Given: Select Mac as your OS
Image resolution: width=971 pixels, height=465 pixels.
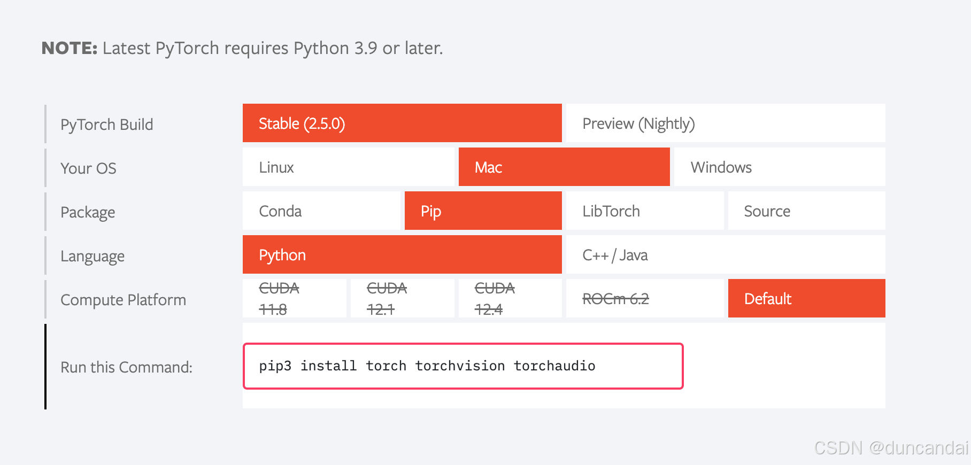Looking at the screenshot, I should coord(564,167).
